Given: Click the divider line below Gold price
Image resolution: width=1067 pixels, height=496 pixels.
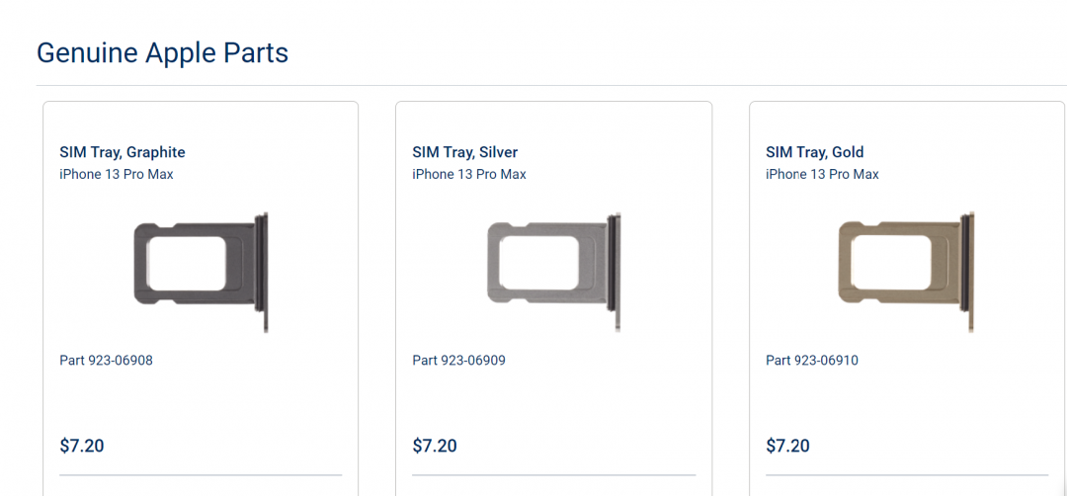Looking at the screenshot, I should (907, 475).
